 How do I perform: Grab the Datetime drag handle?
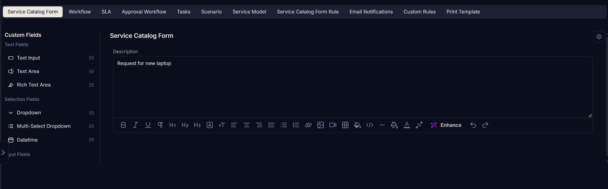(92, 140)
